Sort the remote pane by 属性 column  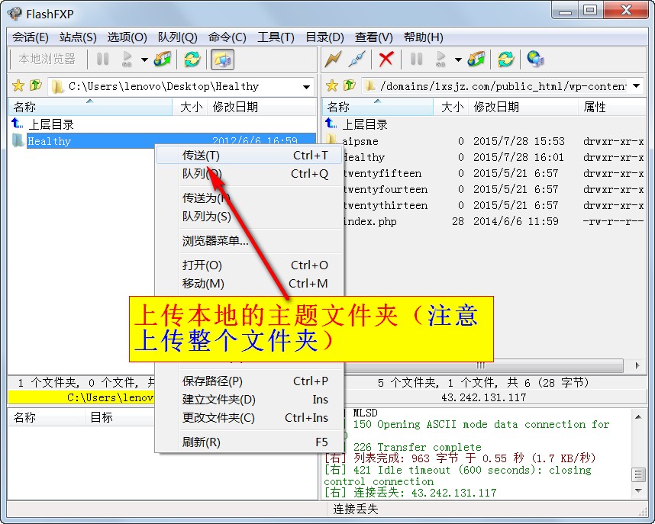613,107
